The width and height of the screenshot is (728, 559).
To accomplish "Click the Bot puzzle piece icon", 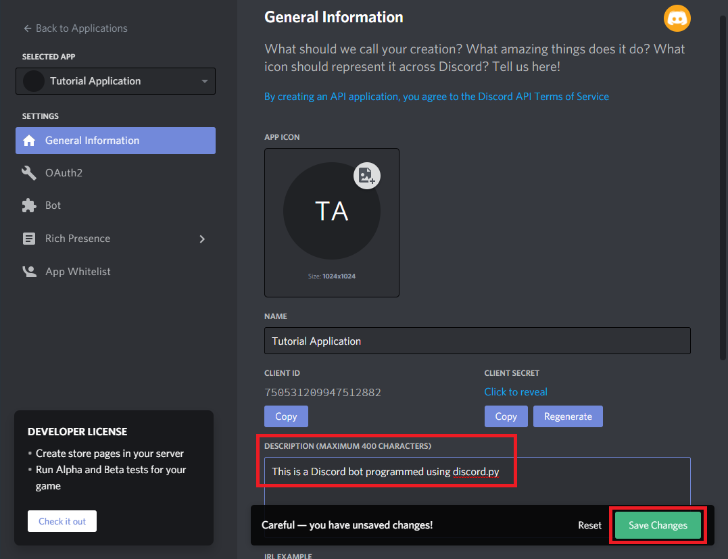I will pyautogui.click(x=29, y=205).
